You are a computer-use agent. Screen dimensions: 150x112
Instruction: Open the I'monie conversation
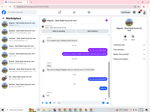coord(19,55)
